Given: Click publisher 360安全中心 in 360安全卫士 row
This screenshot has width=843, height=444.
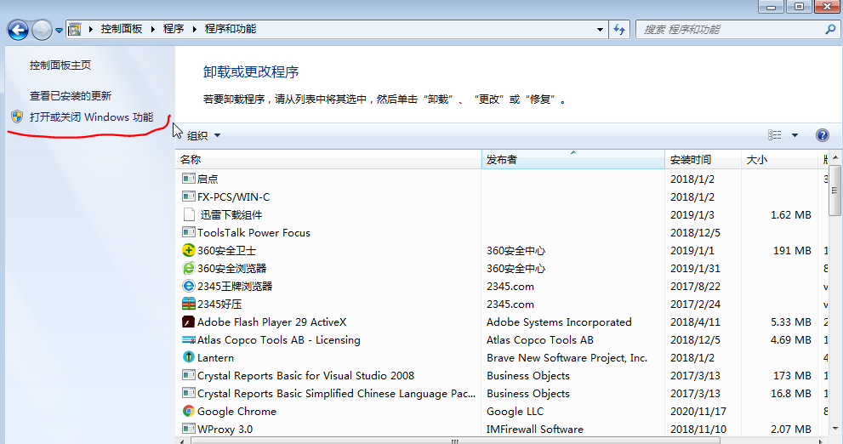Looking at the screenshot, I should point(515,250).
